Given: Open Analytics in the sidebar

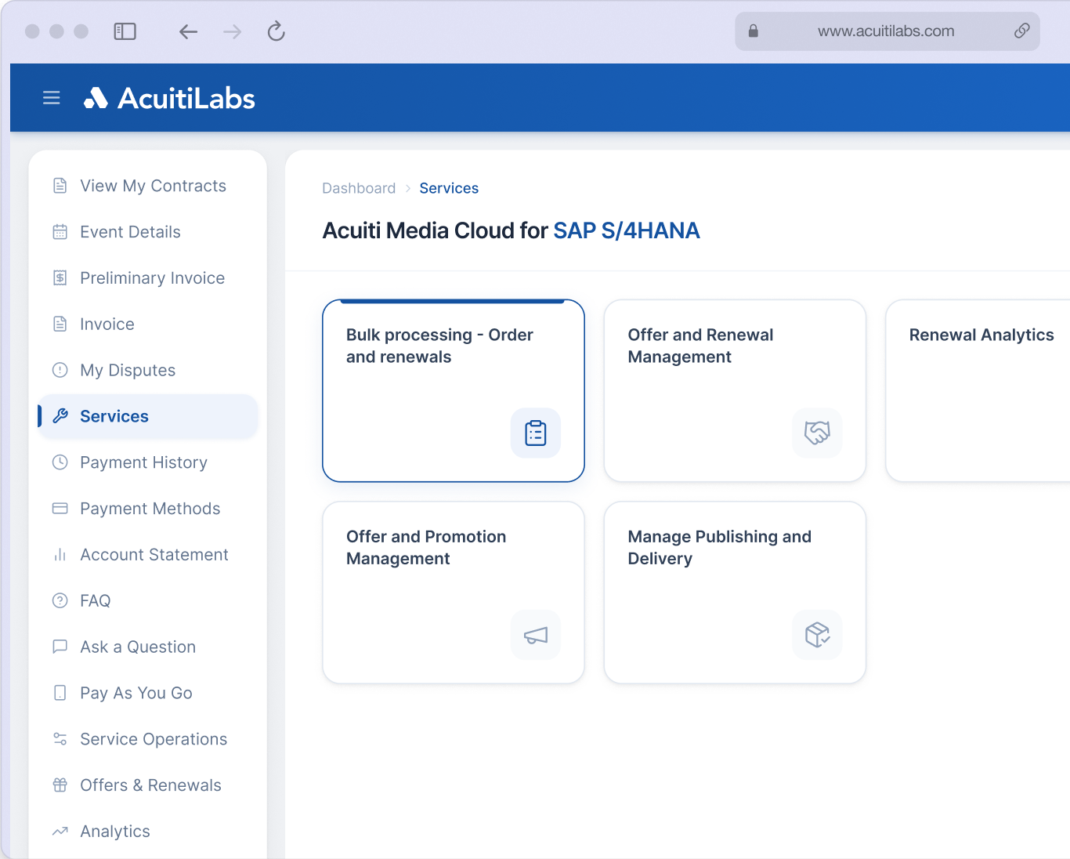Looking at the screenshot, I should [148, 831].
